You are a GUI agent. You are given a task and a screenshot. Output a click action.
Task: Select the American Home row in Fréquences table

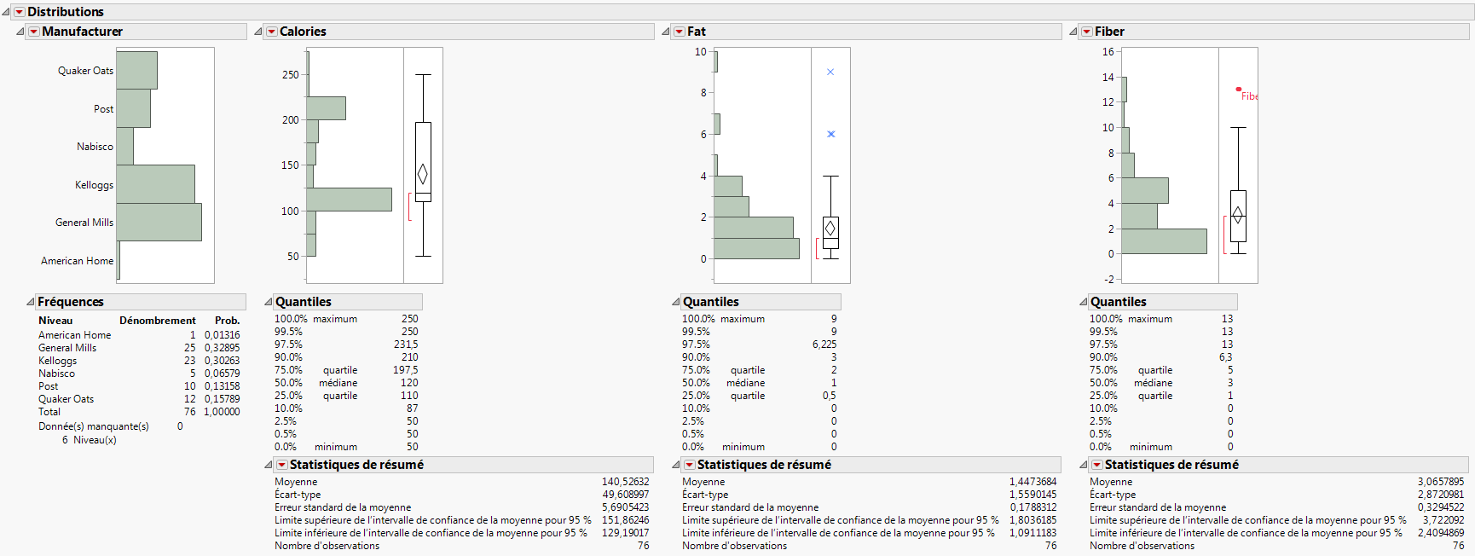139,335
